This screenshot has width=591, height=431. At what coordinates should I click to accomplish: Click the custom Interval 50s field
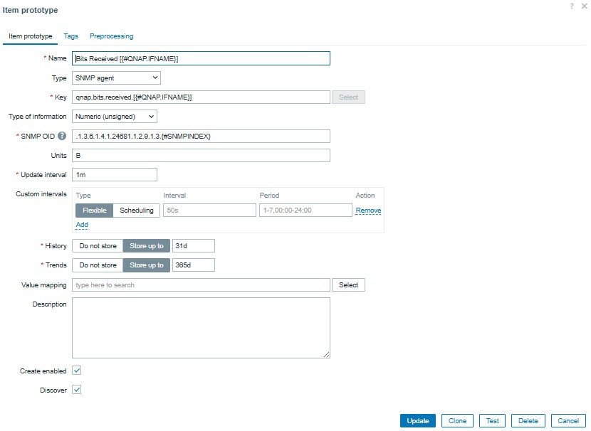pos(209,211)
